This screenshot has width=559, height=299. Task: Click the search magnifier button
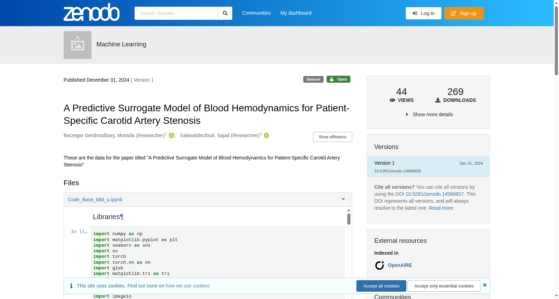click(x=225, y=13)
